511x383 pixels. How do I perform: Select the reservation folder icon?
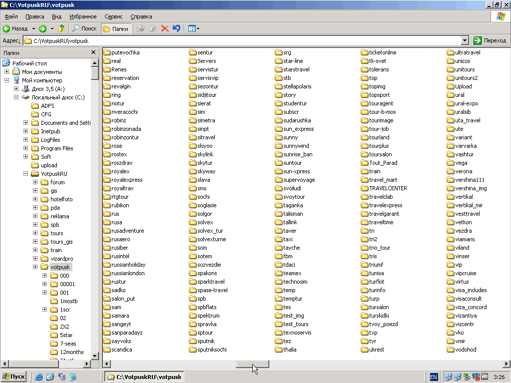point(107,78)
